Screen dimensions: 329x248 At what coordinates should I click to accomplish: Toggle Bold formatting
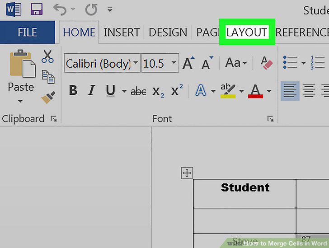click(x=73, y=90)
